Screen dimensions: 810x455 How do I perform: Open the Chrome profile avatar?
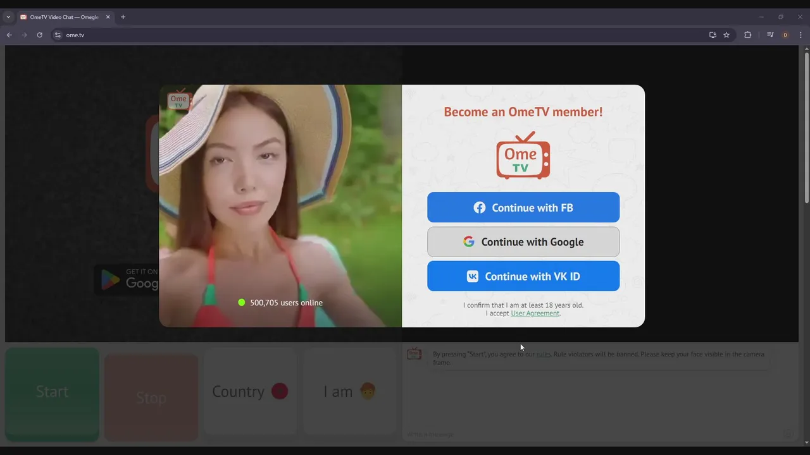[785, 35]
